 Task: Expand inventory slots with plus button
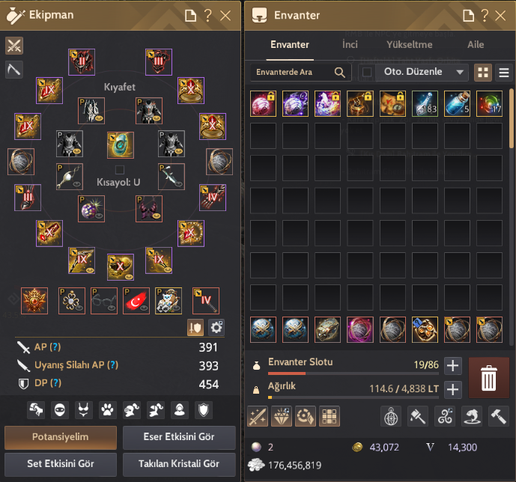pos(453,365)
